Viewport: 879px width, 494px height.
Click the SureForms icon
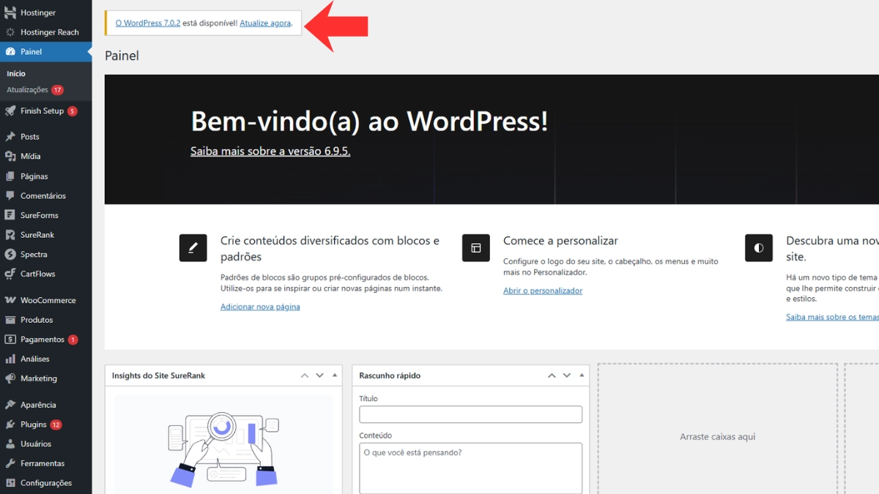coord(10,215)
